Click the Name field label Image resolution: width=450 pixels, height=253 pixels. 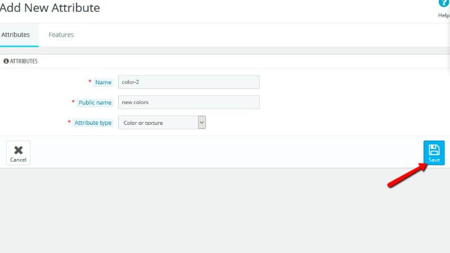[103, 82]
